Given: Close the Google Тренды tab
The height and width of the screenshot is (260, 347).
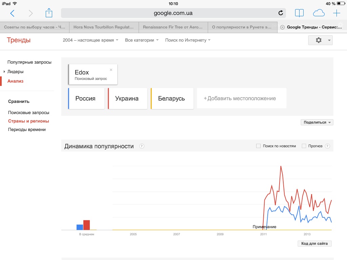Looking at the screenshot, I should [282, 27].
